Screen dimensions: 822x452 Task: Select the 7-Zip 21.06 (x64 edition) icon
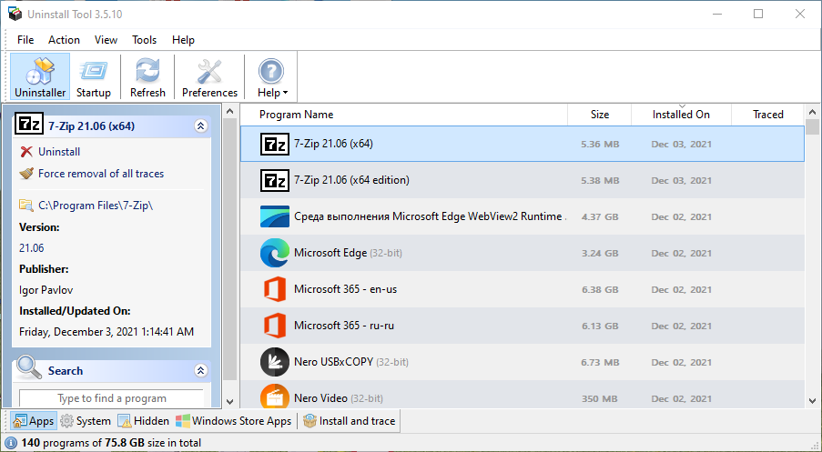point(275,180)
